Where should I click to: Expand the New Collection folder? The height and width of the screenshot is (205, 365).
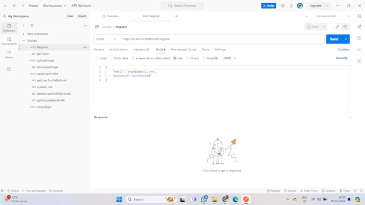click(24, 34)
